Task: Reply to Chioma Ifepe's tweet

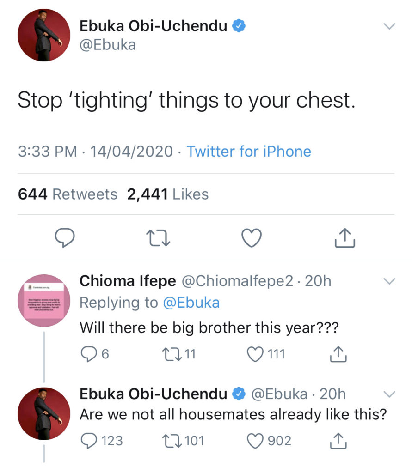Action: click(88, 354)
